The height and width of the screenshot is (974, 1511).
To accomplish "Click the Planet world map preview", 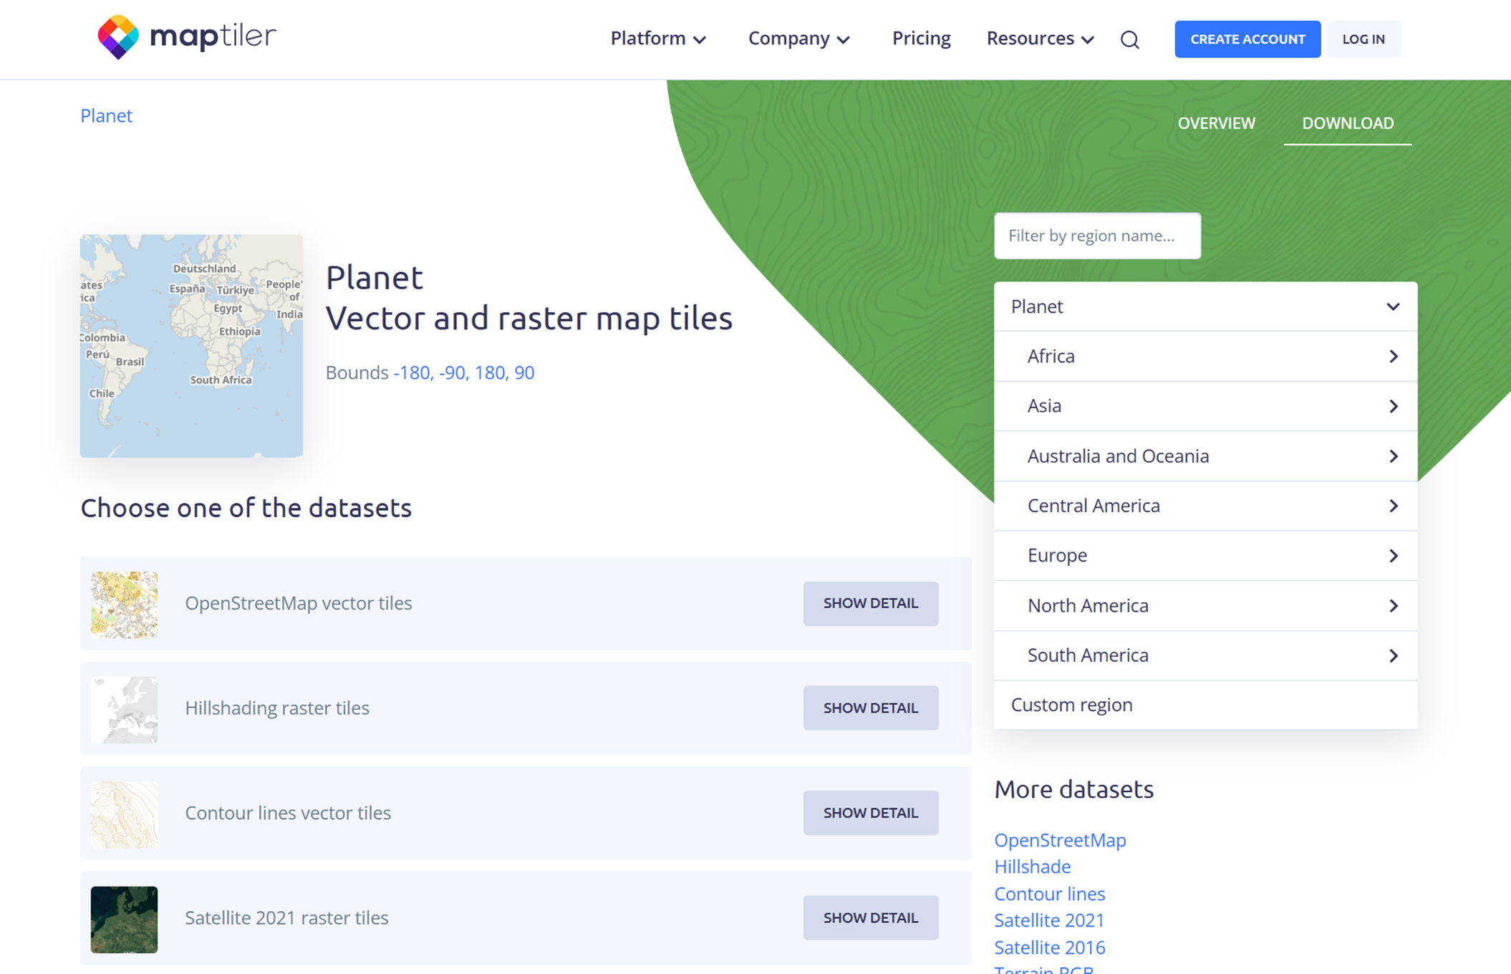I will click(x=191, y=346).
